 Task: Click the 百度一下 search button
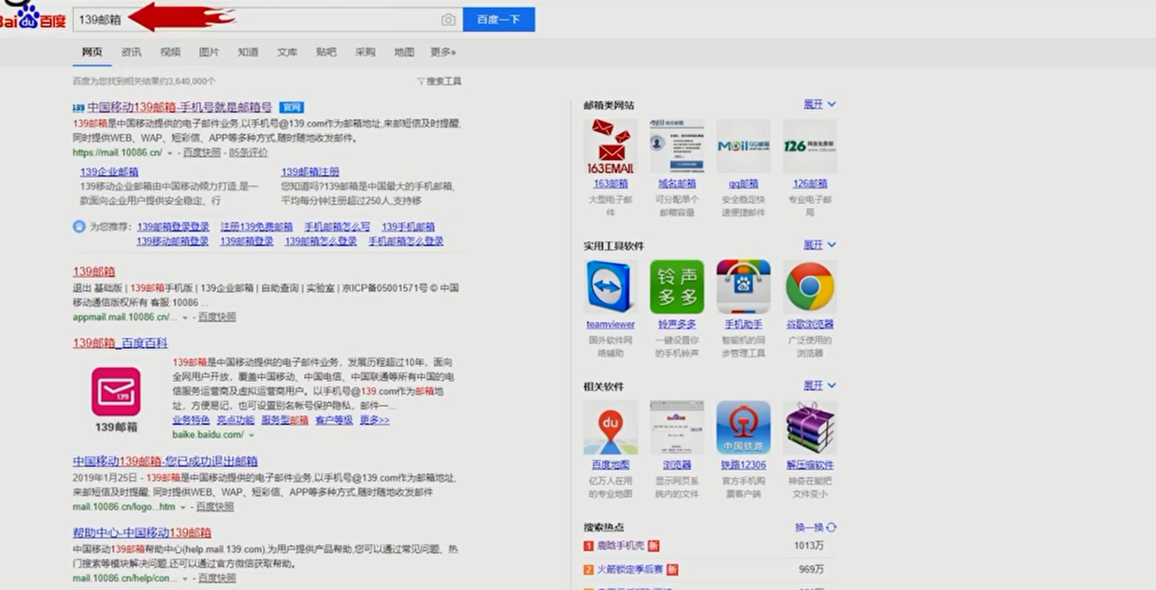click(499, 19)
